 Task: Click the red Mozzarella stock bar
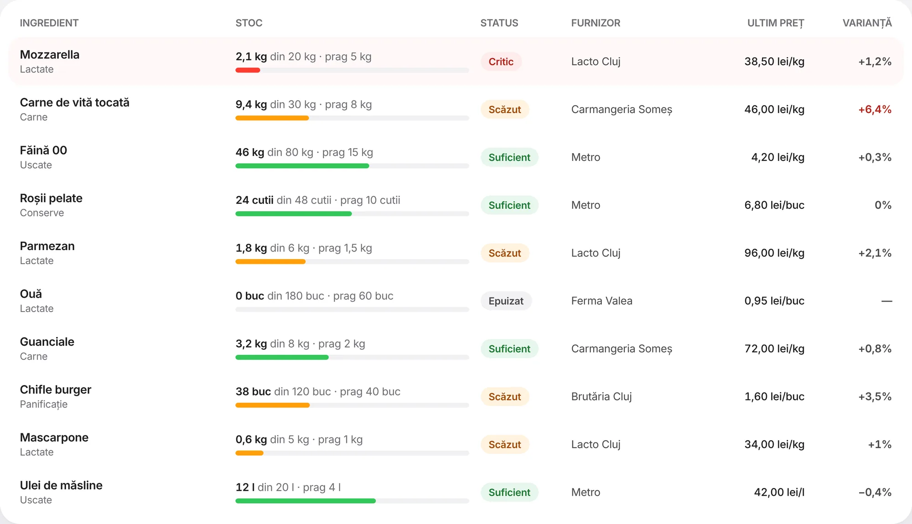pos(248,70)
